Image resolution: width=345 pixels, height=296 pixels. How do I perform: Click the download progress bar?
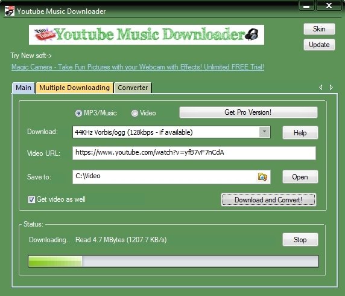point(173,261)
